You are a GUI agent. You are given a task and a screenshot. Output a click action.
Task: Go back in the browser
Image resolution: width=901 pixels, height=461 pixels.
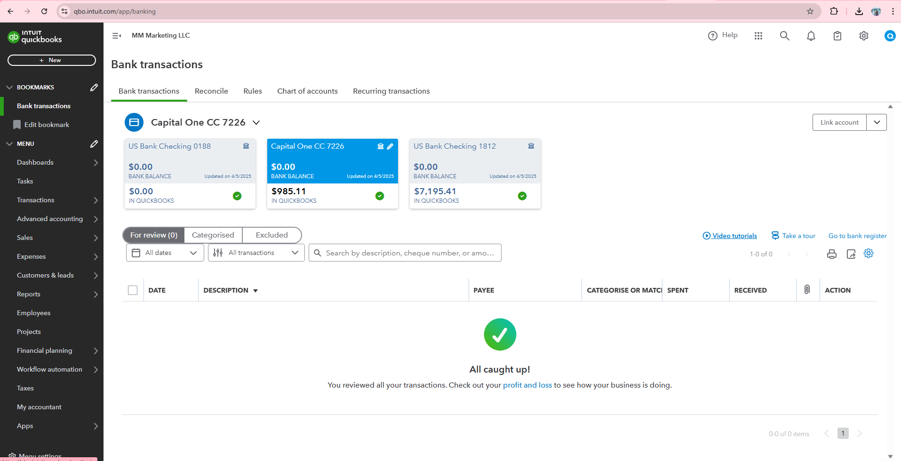coord(10,11)
